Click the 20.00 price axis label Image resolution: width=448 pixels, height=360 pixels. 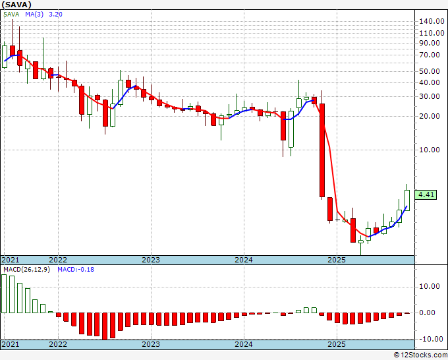coord(430,116)
